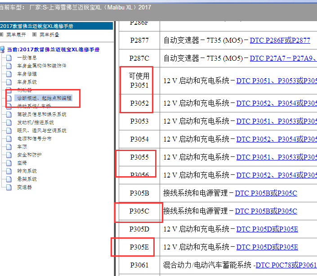Click the P3054 code cell

tap(139, 139)
